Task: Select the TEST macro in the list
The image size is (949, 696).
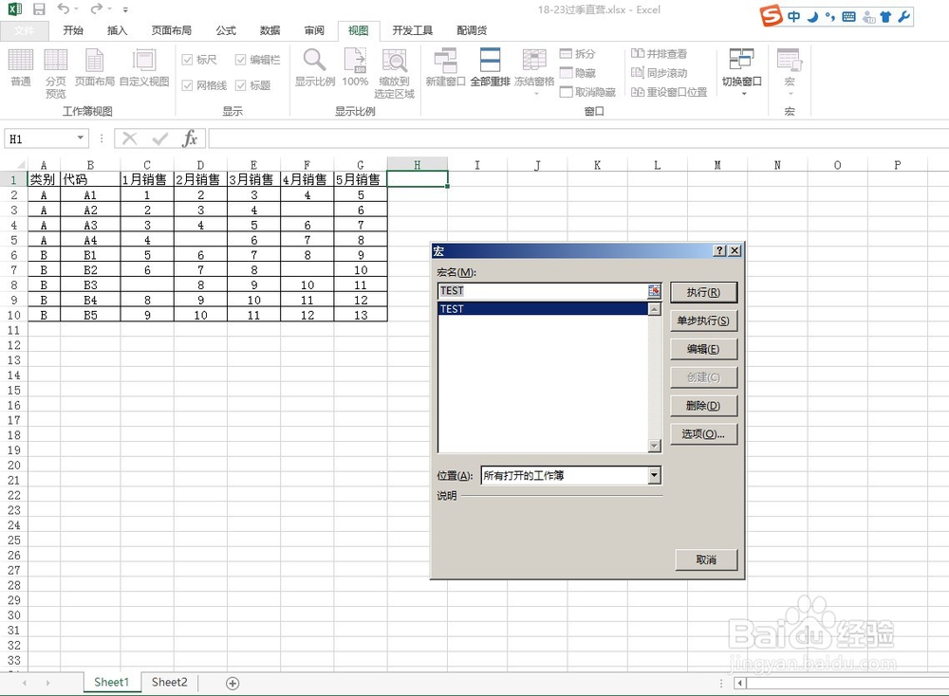Action: (542, 309)
